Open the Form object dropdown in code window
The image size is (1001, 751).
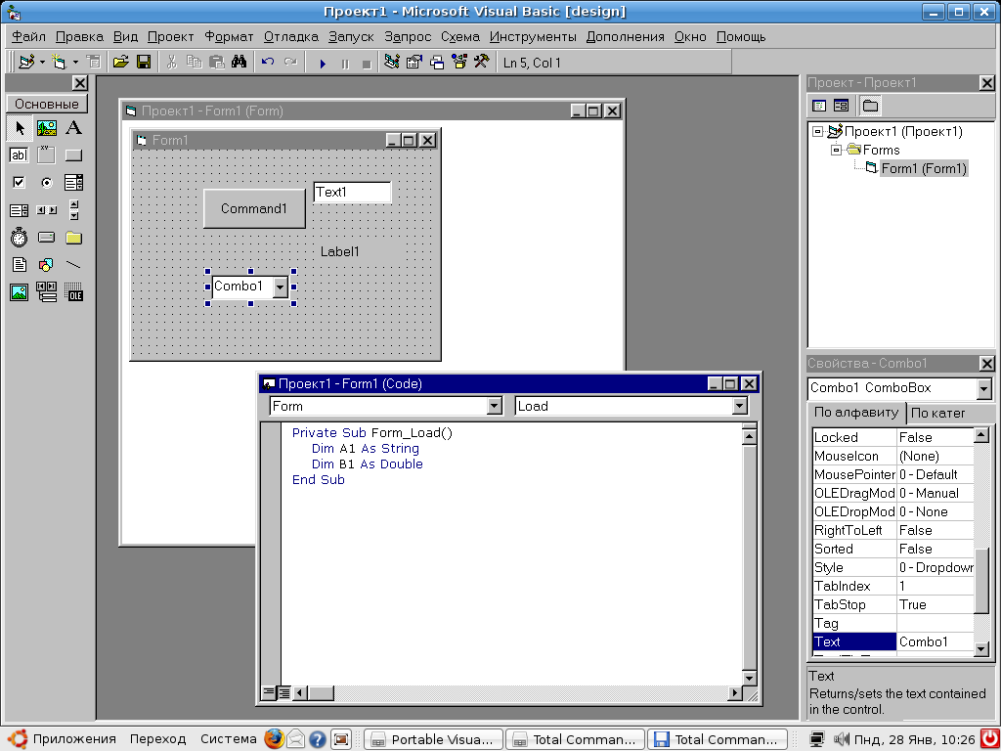pyautogui.click(x=494, y=406)
